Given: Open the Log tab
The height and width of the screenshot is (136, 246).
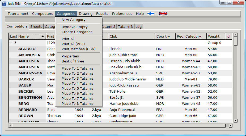Looking at the screenshot, I should pos(138,26).
